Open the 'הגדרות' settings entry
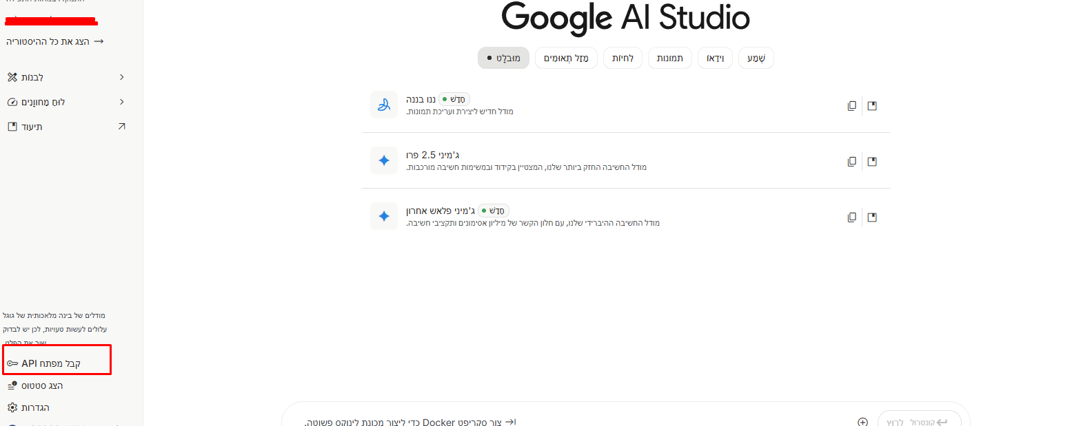 pyautogui.click(x=35, y=408)
